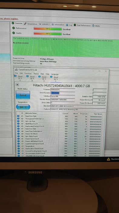Click the yellow warning icon in the taskbar
The height and width of the screenshot is (213, 119).
click(108, 159)
